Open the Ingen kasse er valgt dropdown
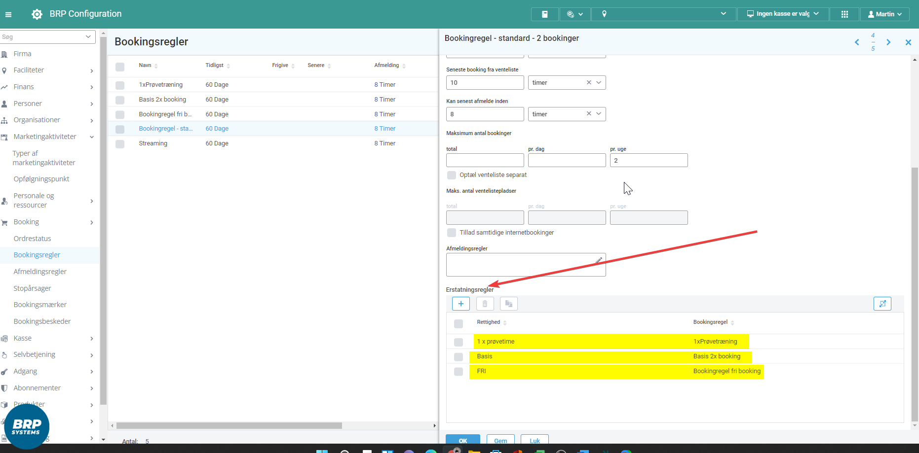The height and width of the screenshot is (453, 919). (783, 14)
